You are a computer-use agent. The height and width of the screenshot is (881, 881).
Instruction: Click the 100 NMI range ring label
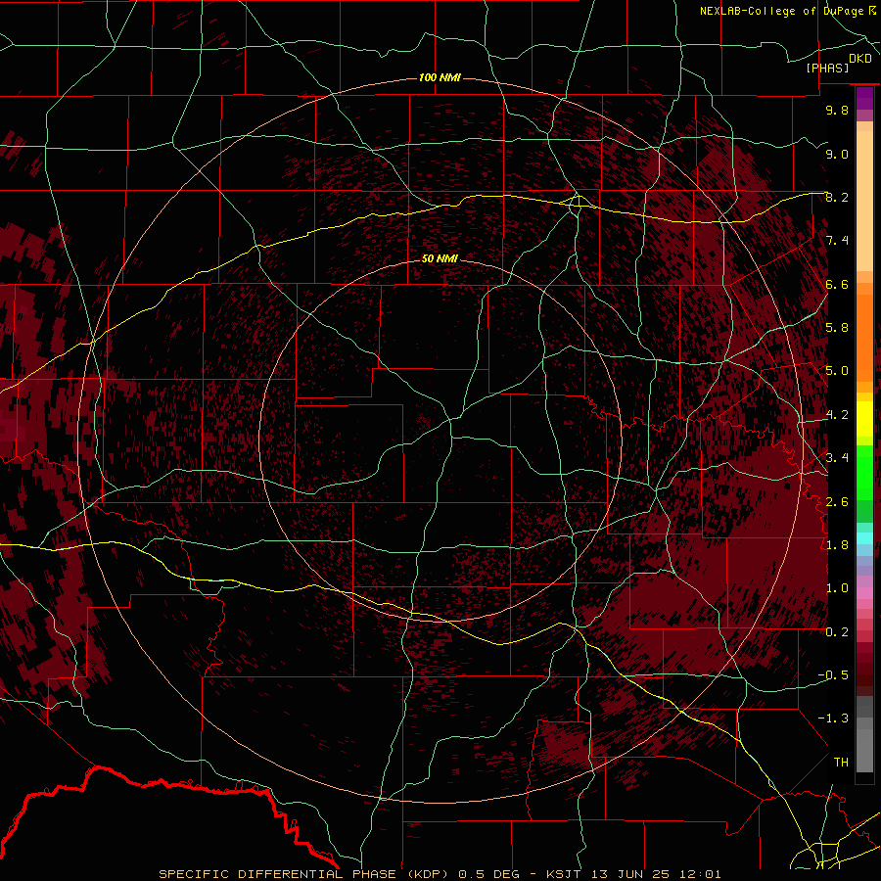pyautogui.click(x=440, y=77)
